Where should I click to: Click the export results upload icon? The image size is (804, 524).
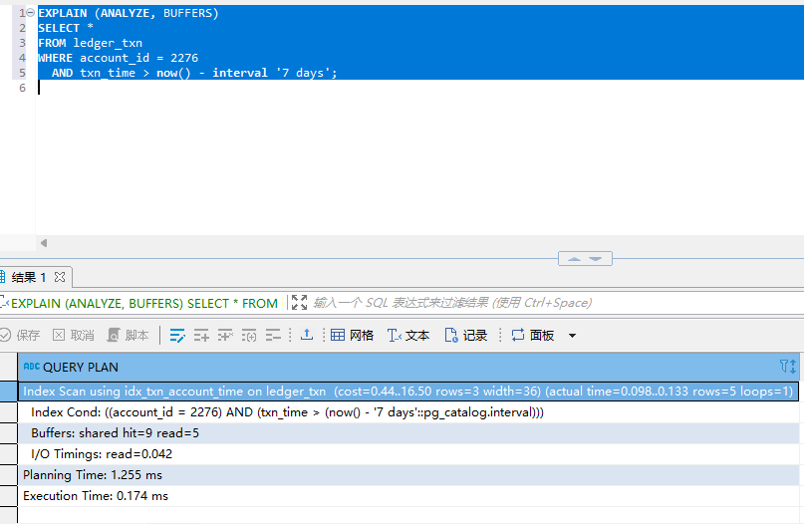307,336
